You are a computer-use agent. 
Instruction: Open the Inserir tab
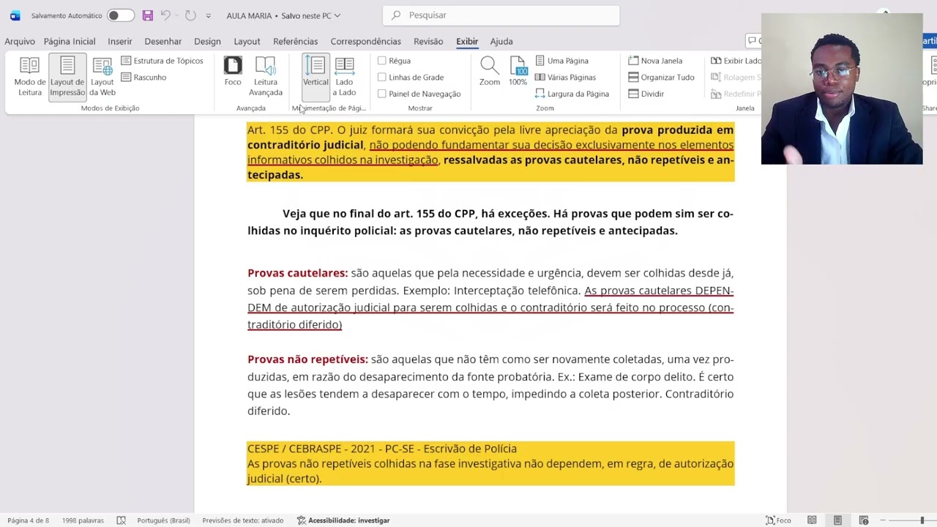pos(120,42)
